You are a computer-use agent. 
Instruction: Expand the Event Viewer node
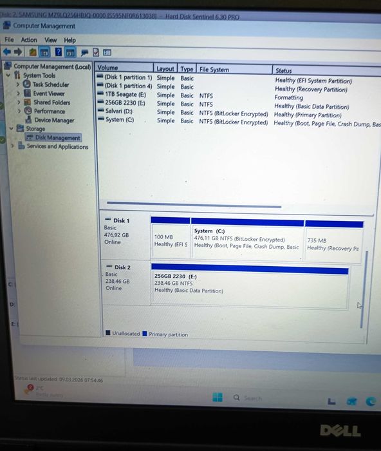(x=18, y=93)
